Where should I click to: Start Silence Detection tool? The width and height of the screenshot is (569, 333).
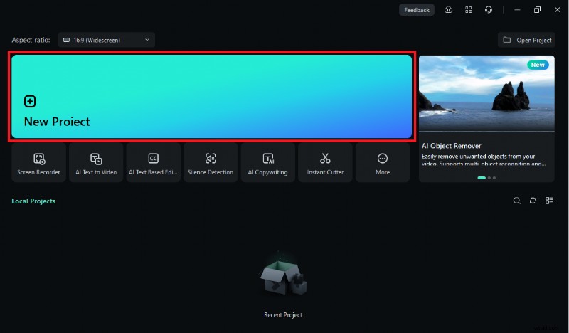pyautogui.click(x=211, y=163)
